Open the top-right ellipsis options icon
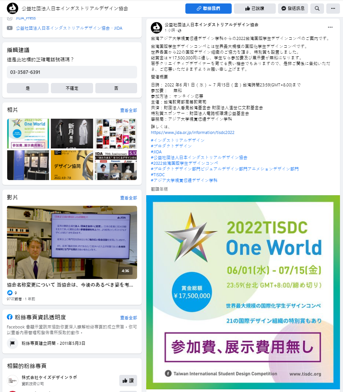The width and height of the screenshot is (343, 392). tap(332, 8)
